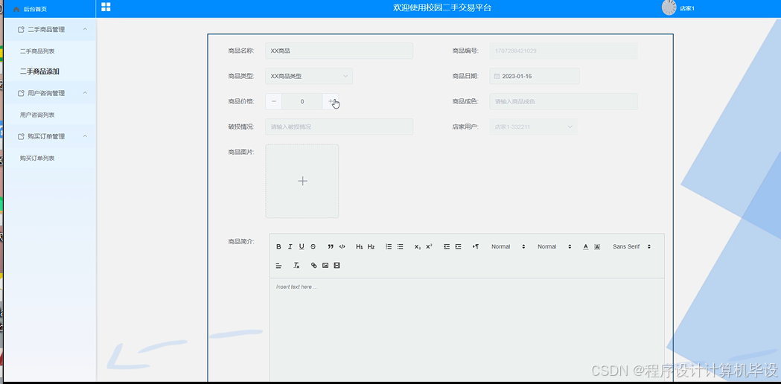This screenshot has height=384, width=781.
Task: Insert a video into the editor
Action: (x=337, y=266)
